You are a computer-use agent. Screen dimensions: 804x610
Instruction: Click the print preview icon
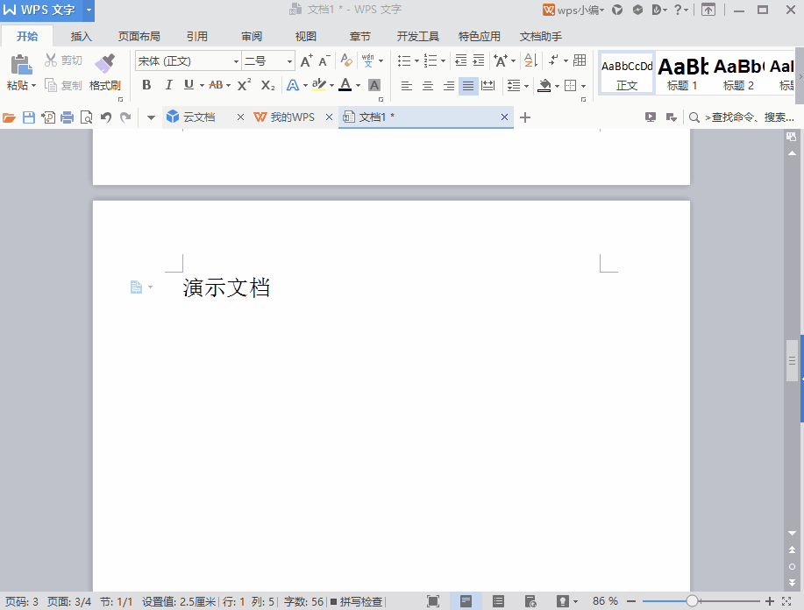pos(84,117)
